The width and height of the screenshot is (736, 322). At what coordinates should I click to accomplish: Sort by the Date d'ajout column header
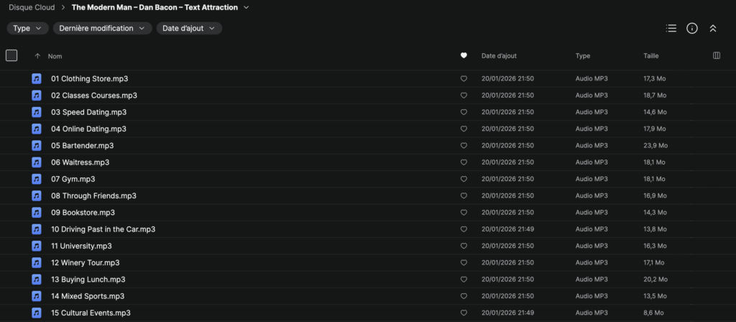[x=499, y=55]
